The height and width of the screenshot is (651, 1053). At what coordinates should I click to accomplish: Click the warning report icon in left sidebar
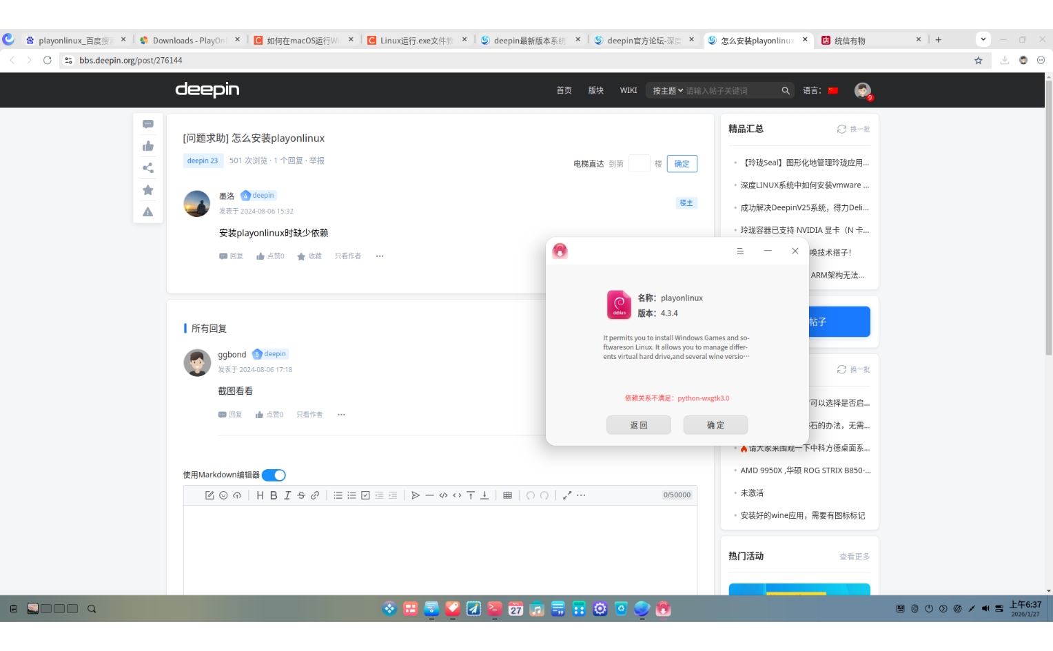coord(148,212)
